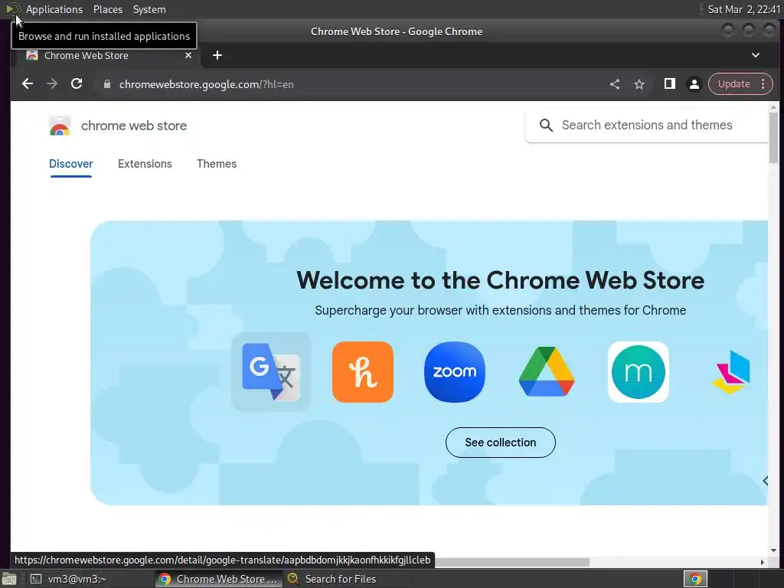Focus the Search extensions and themes field
784x588 pixels.
(x=647, y=125)
